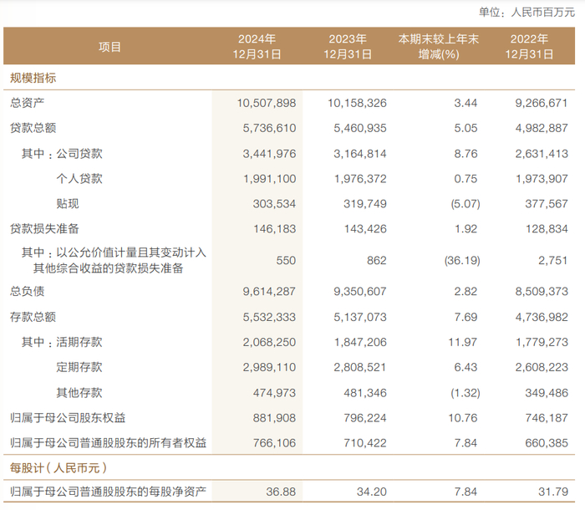
Task: Select 定期存款 2022 value 2,608,223
Action: (542, 367)
